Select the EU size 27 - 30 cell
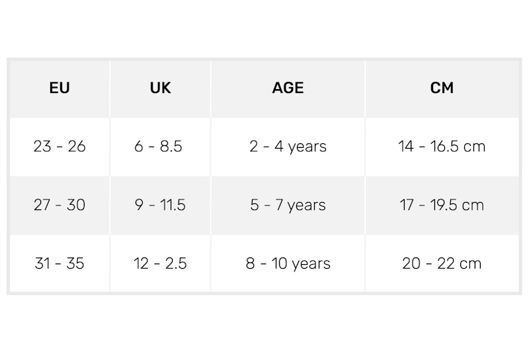Viewport: 529px width, 352px height. [x=60, y=205]
